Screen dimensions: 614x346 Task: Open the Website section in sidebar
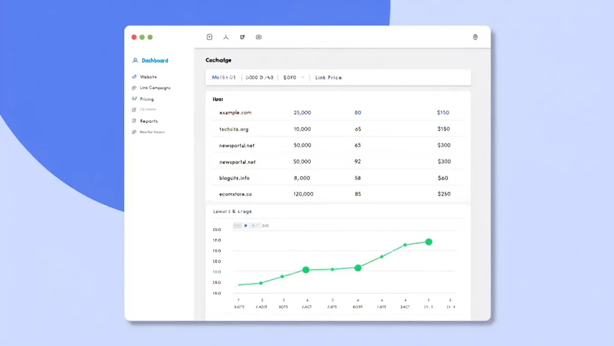(148, 77)
